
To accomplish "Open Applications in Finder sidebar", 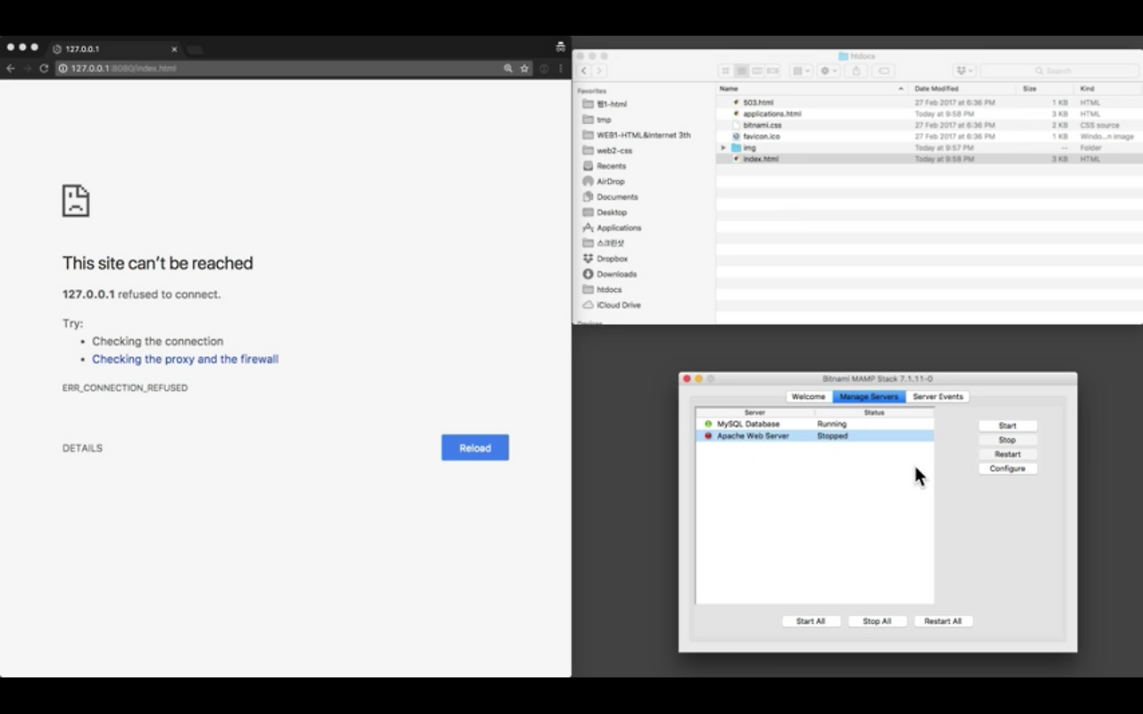I will coord(619,228).
